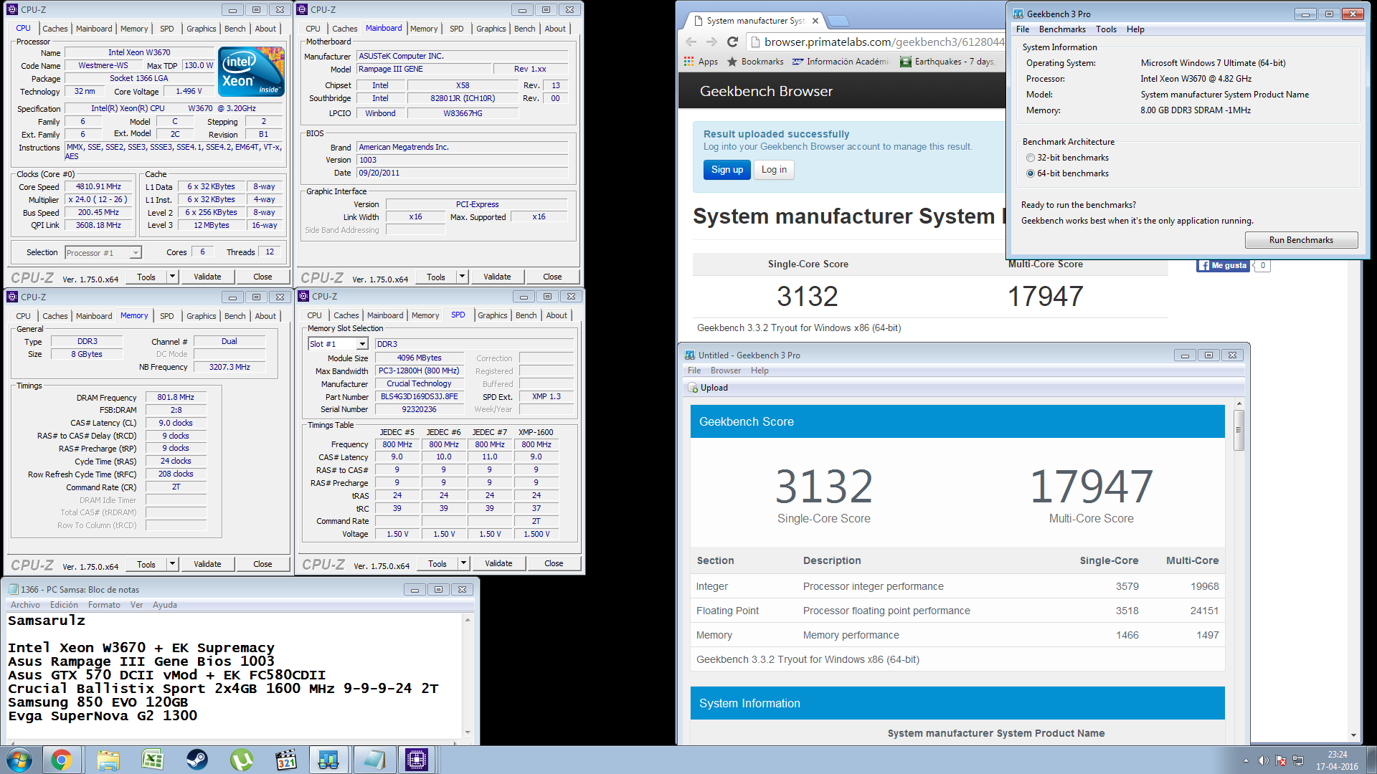Open Tools dropdown arrow in SPD window
Image resolution: width=1377 pixels, height=774 pixels.
click(463, 563)
